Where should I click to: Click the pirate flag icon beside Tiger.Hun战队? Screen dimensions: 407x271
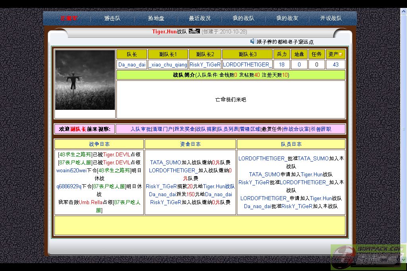pos(194,31)
